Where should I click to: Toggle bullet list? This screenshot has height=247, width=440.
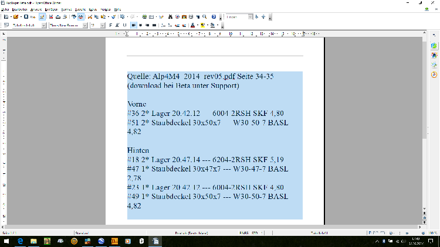coord(170,25)
